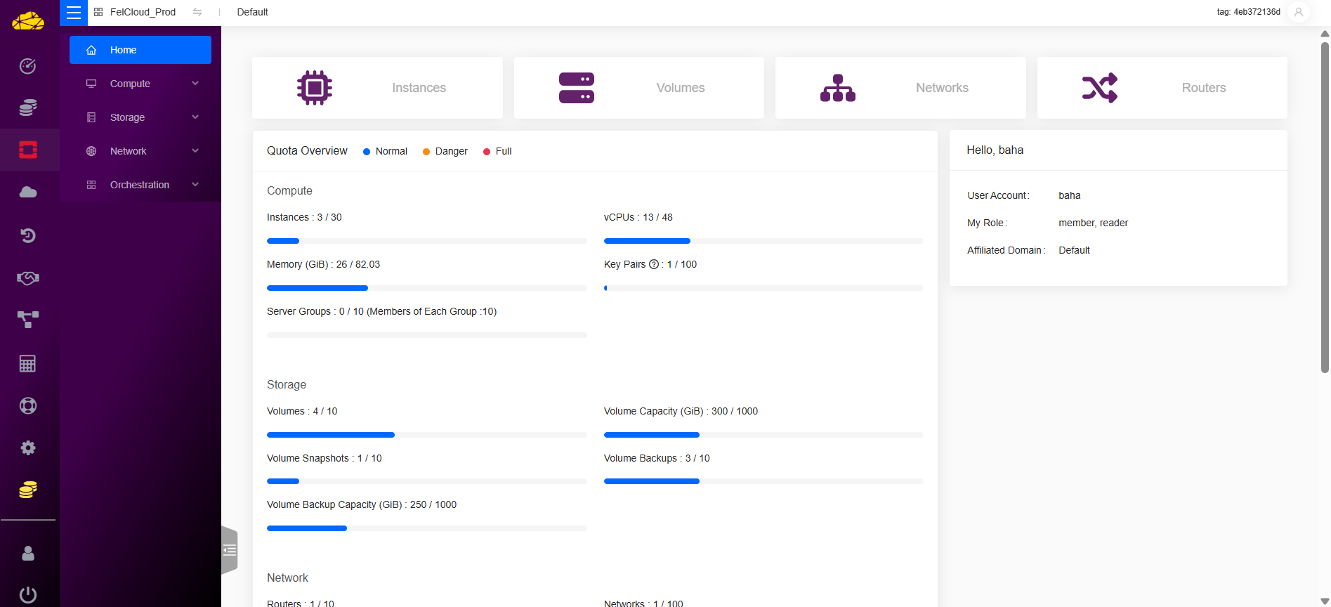The image size is (1331, 607).
Task: Click the Instances chip icon
Action: (x=315, y=88)
